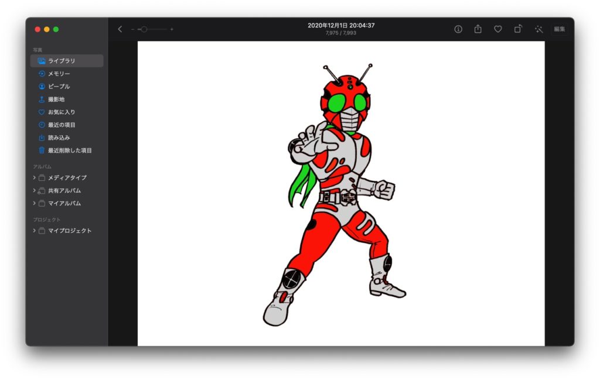Show photo info with the (i) icon
Viewport: 600px width, 380px height.
tap(458, 29)
